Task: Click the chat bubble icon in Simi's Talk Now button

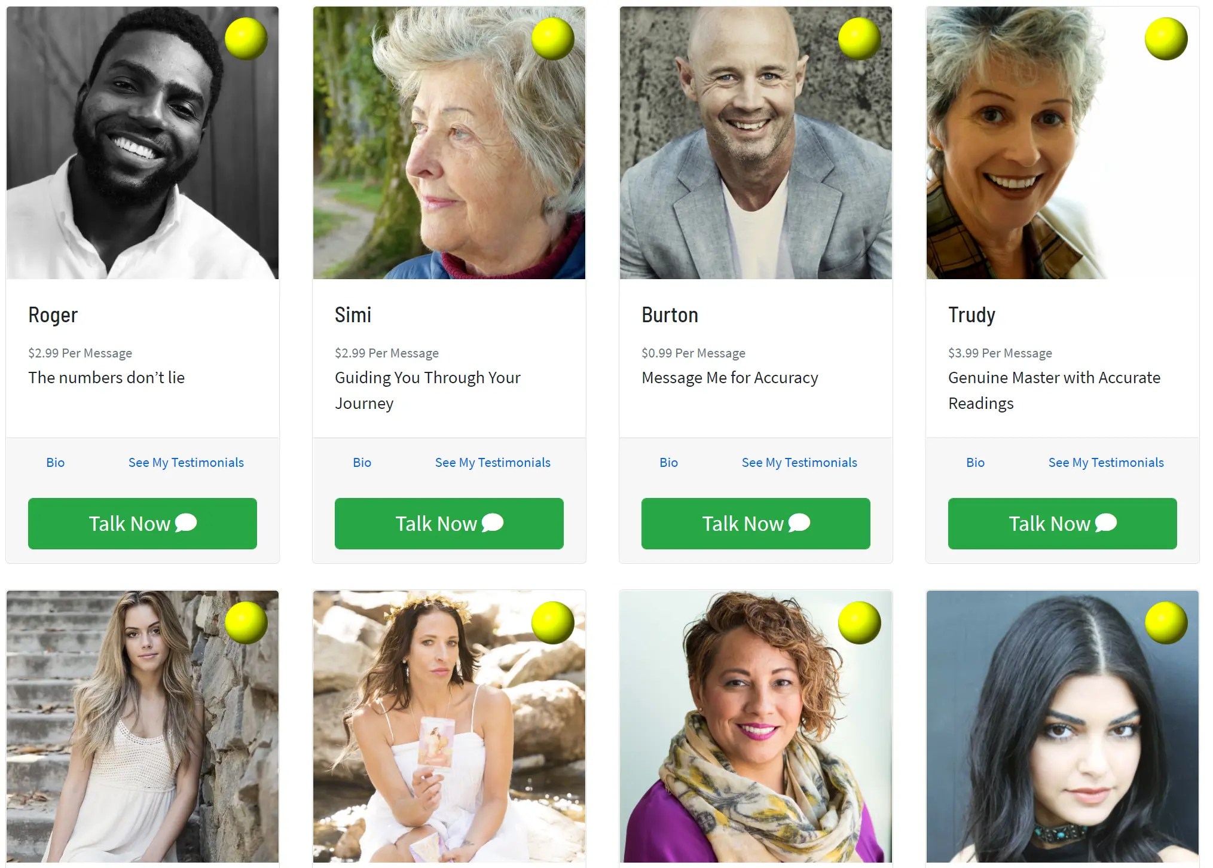Action: click(493, 523)
